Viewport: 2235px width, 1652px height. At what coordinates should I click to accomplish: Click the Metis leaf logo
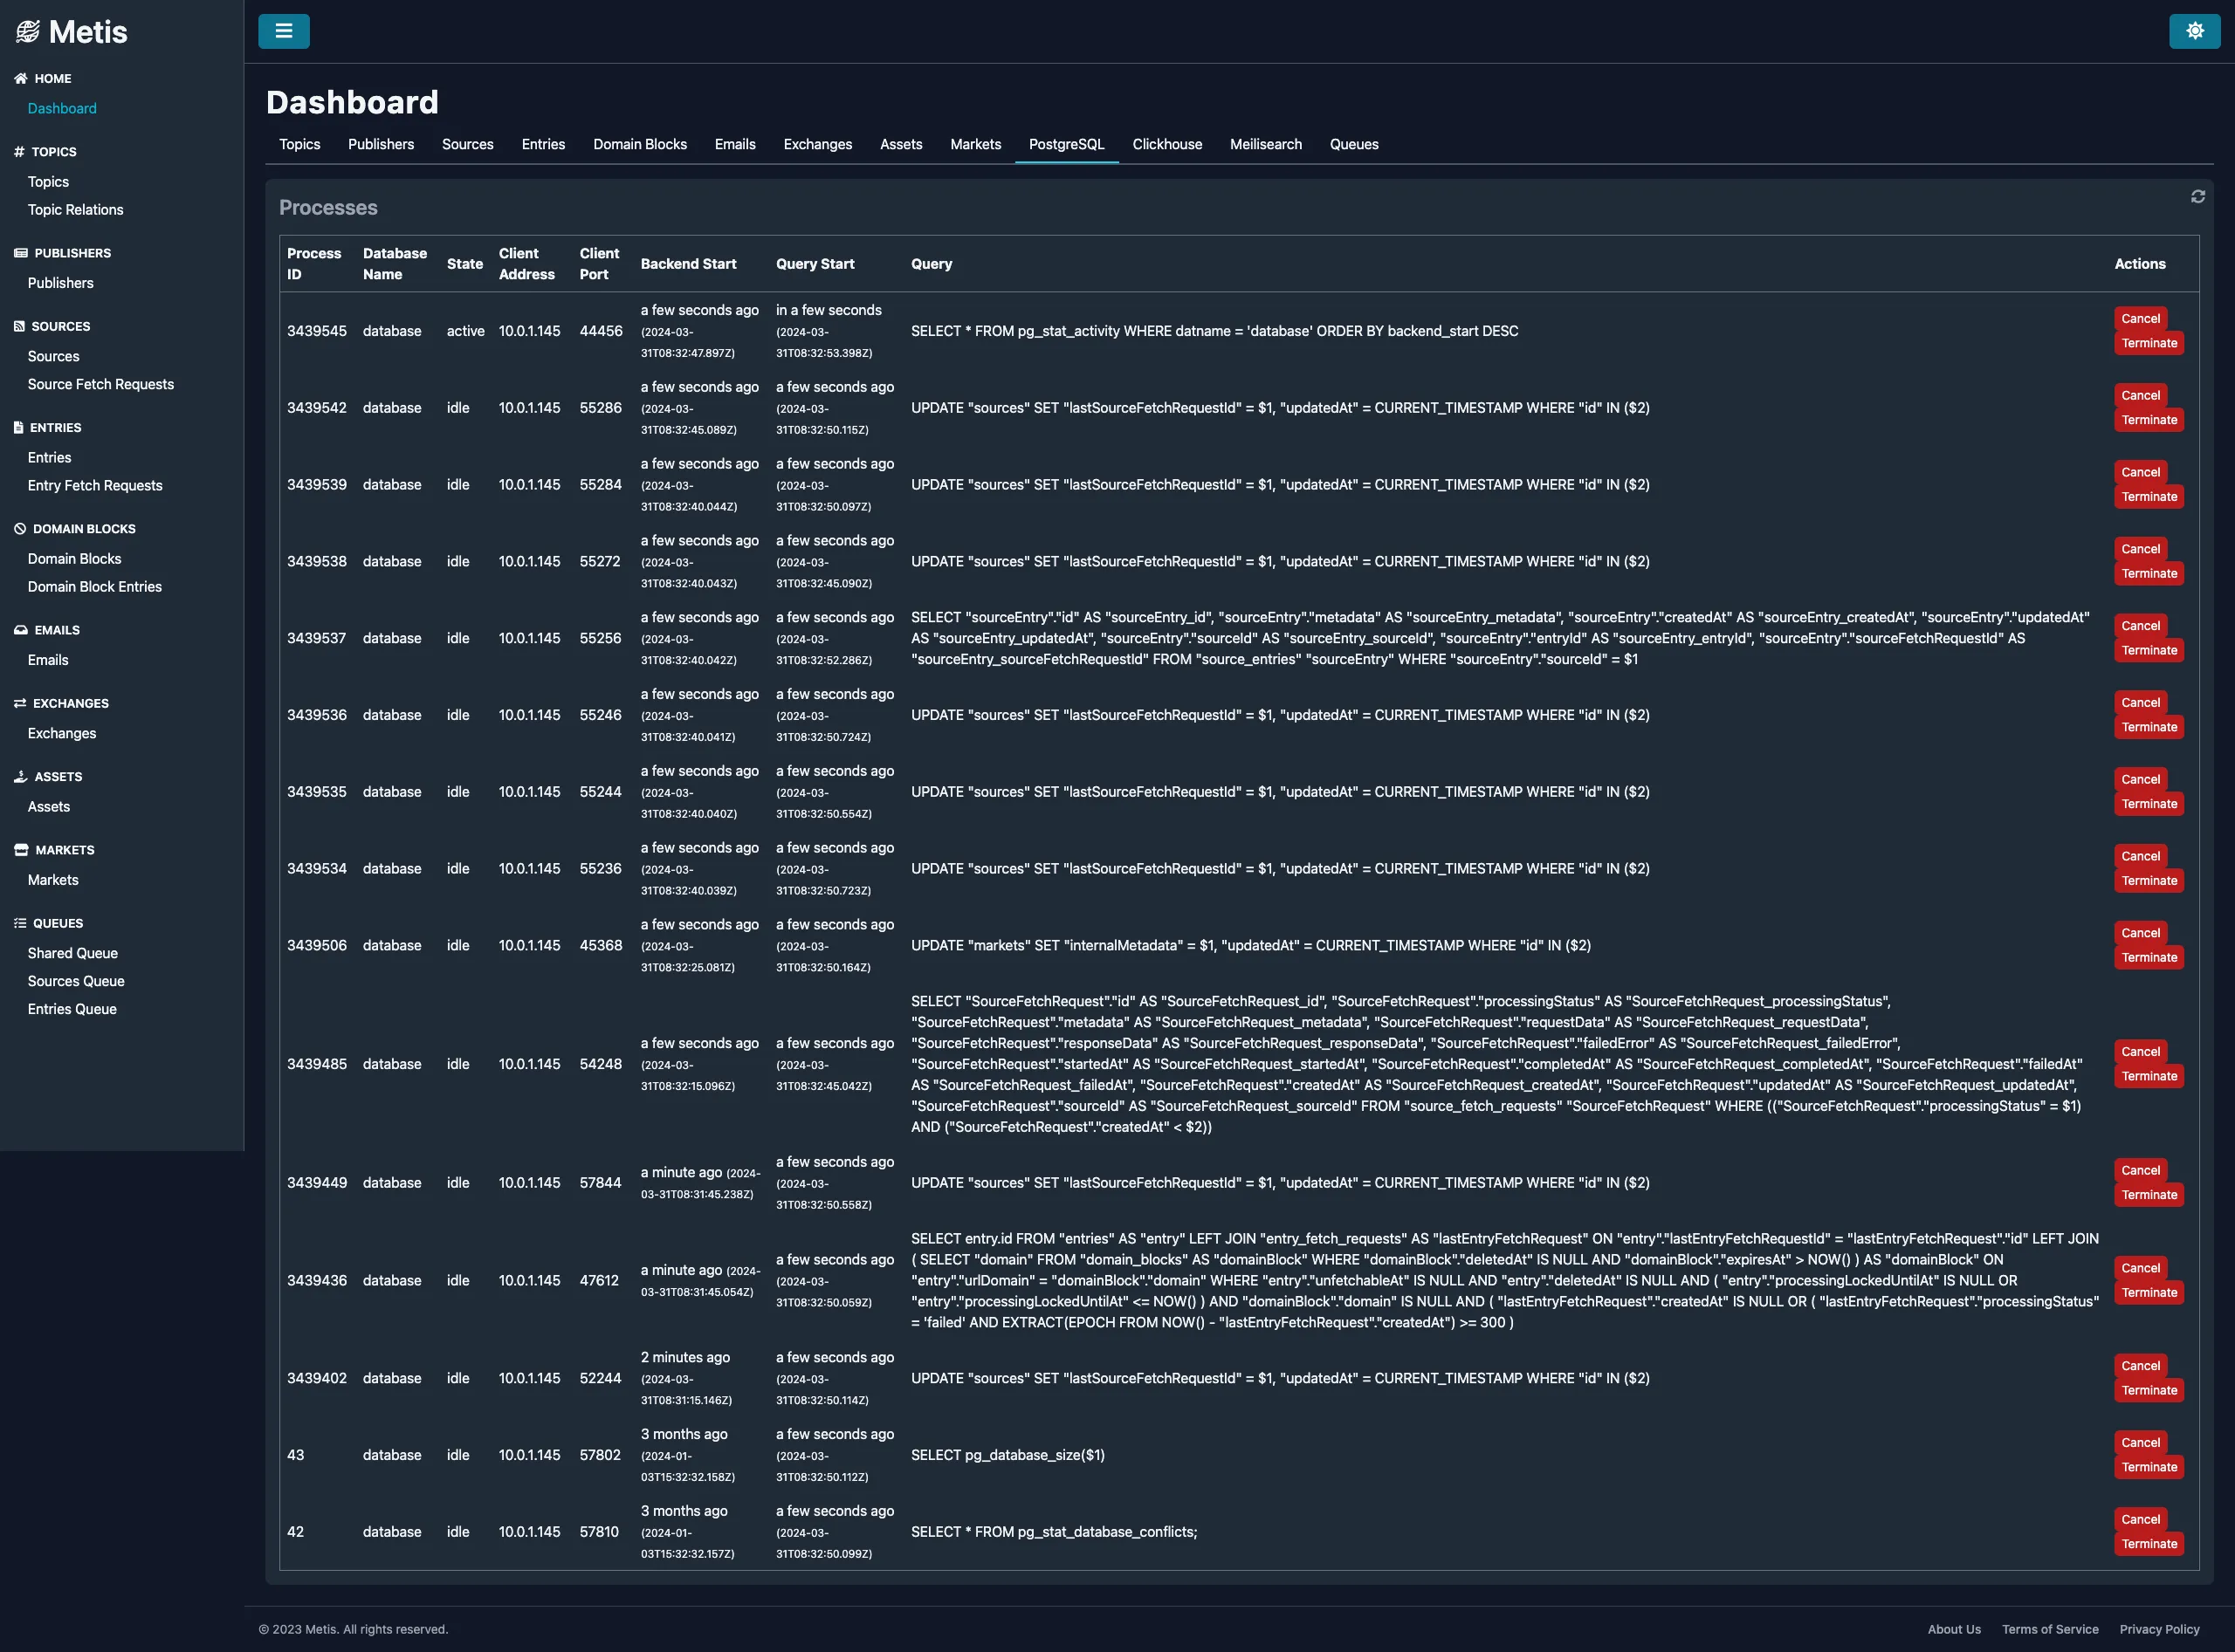point(30,31)
